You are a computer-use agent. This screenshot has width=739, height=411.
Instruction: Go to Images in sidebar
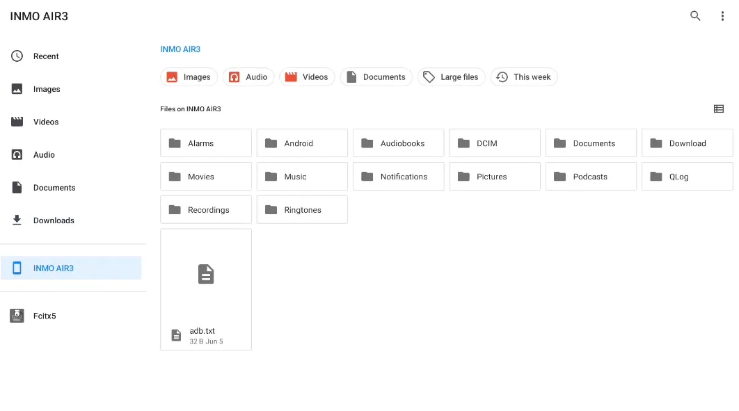[x=47, y=89]
